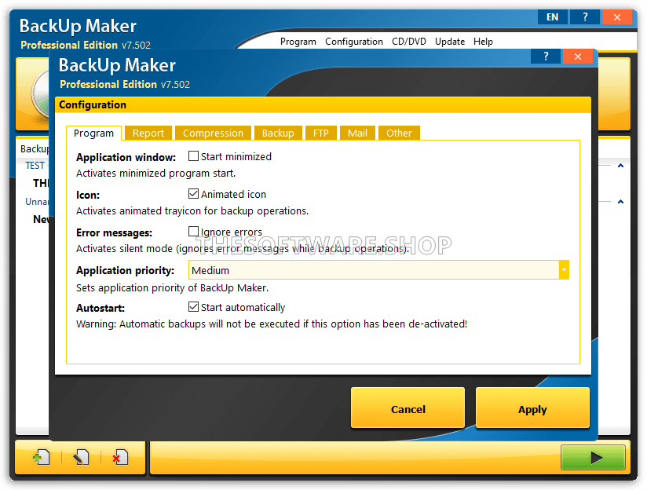Screen dimensions: 647x490
Task: Open help in Configuration dialog
Action: 546,57
